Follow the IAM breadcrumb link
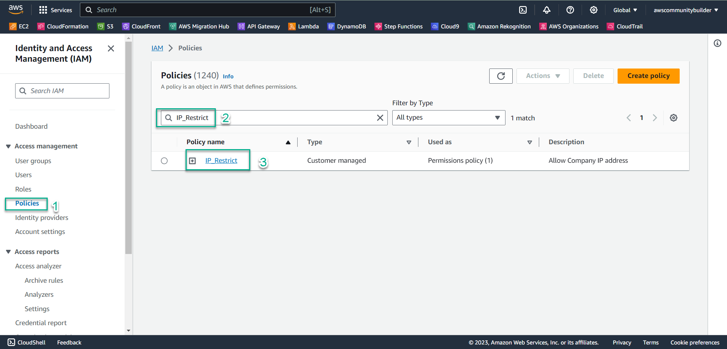727x349 pixels. tap(157, 48)
